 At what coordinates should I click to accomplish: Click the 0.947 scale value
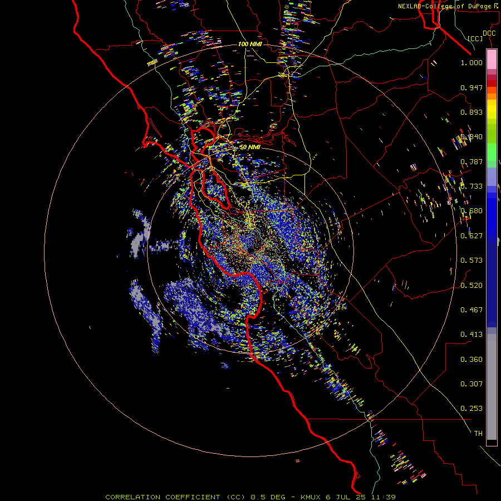point(471,87)
